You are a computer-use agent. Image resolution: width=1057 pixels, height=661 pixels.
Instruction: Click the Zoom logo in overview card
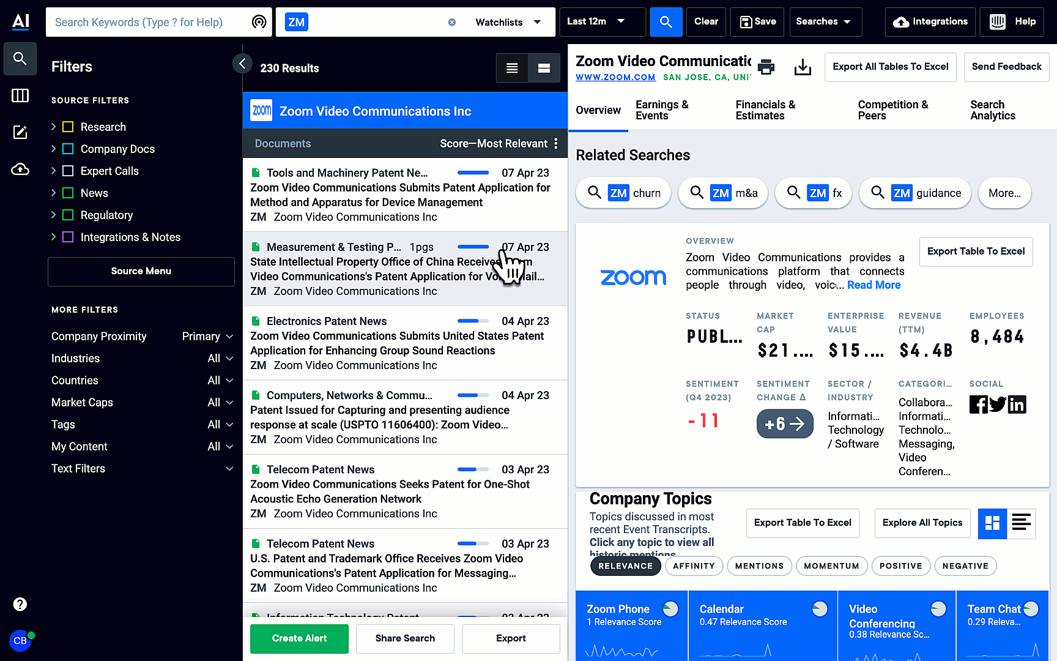coord(633,277)
